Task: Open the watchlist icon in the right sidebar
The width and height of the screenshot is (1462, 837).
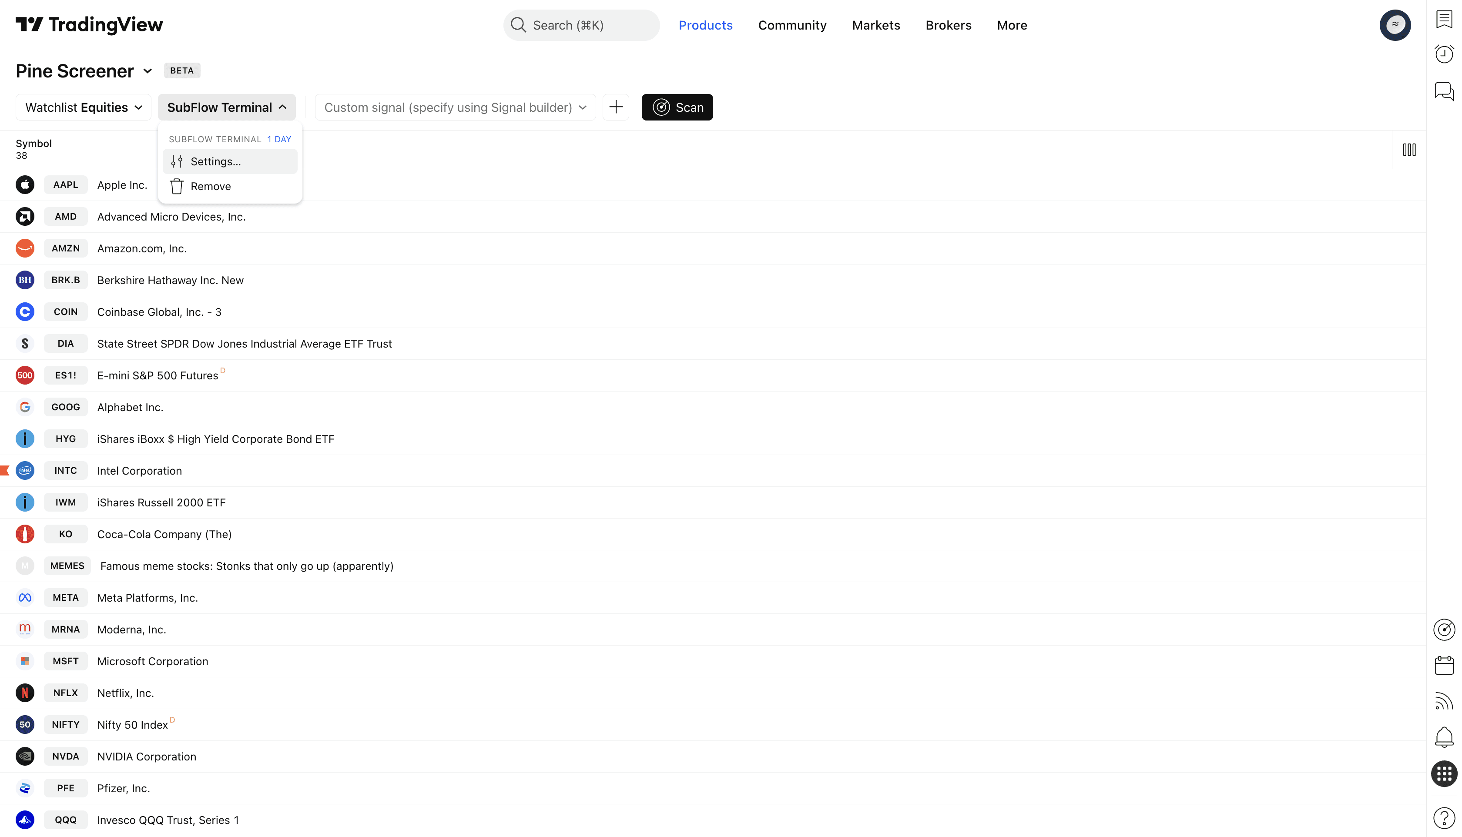Action: 1444,18
